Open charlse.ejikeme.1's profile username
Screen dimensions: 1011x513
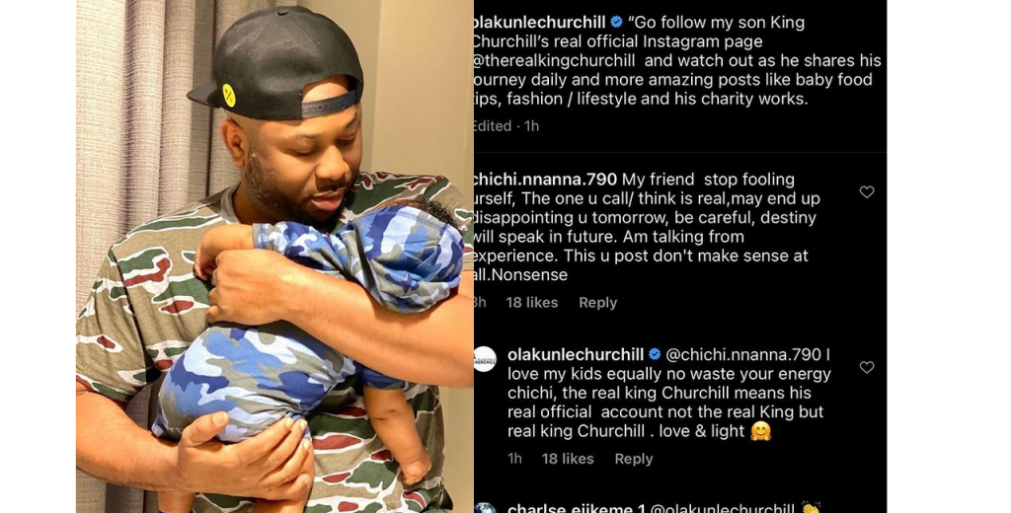[577, 508]
